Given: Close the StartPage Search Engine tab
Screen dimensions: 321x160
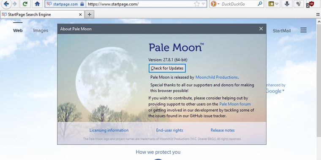Looking at the screenshot, I should [80, 14].
